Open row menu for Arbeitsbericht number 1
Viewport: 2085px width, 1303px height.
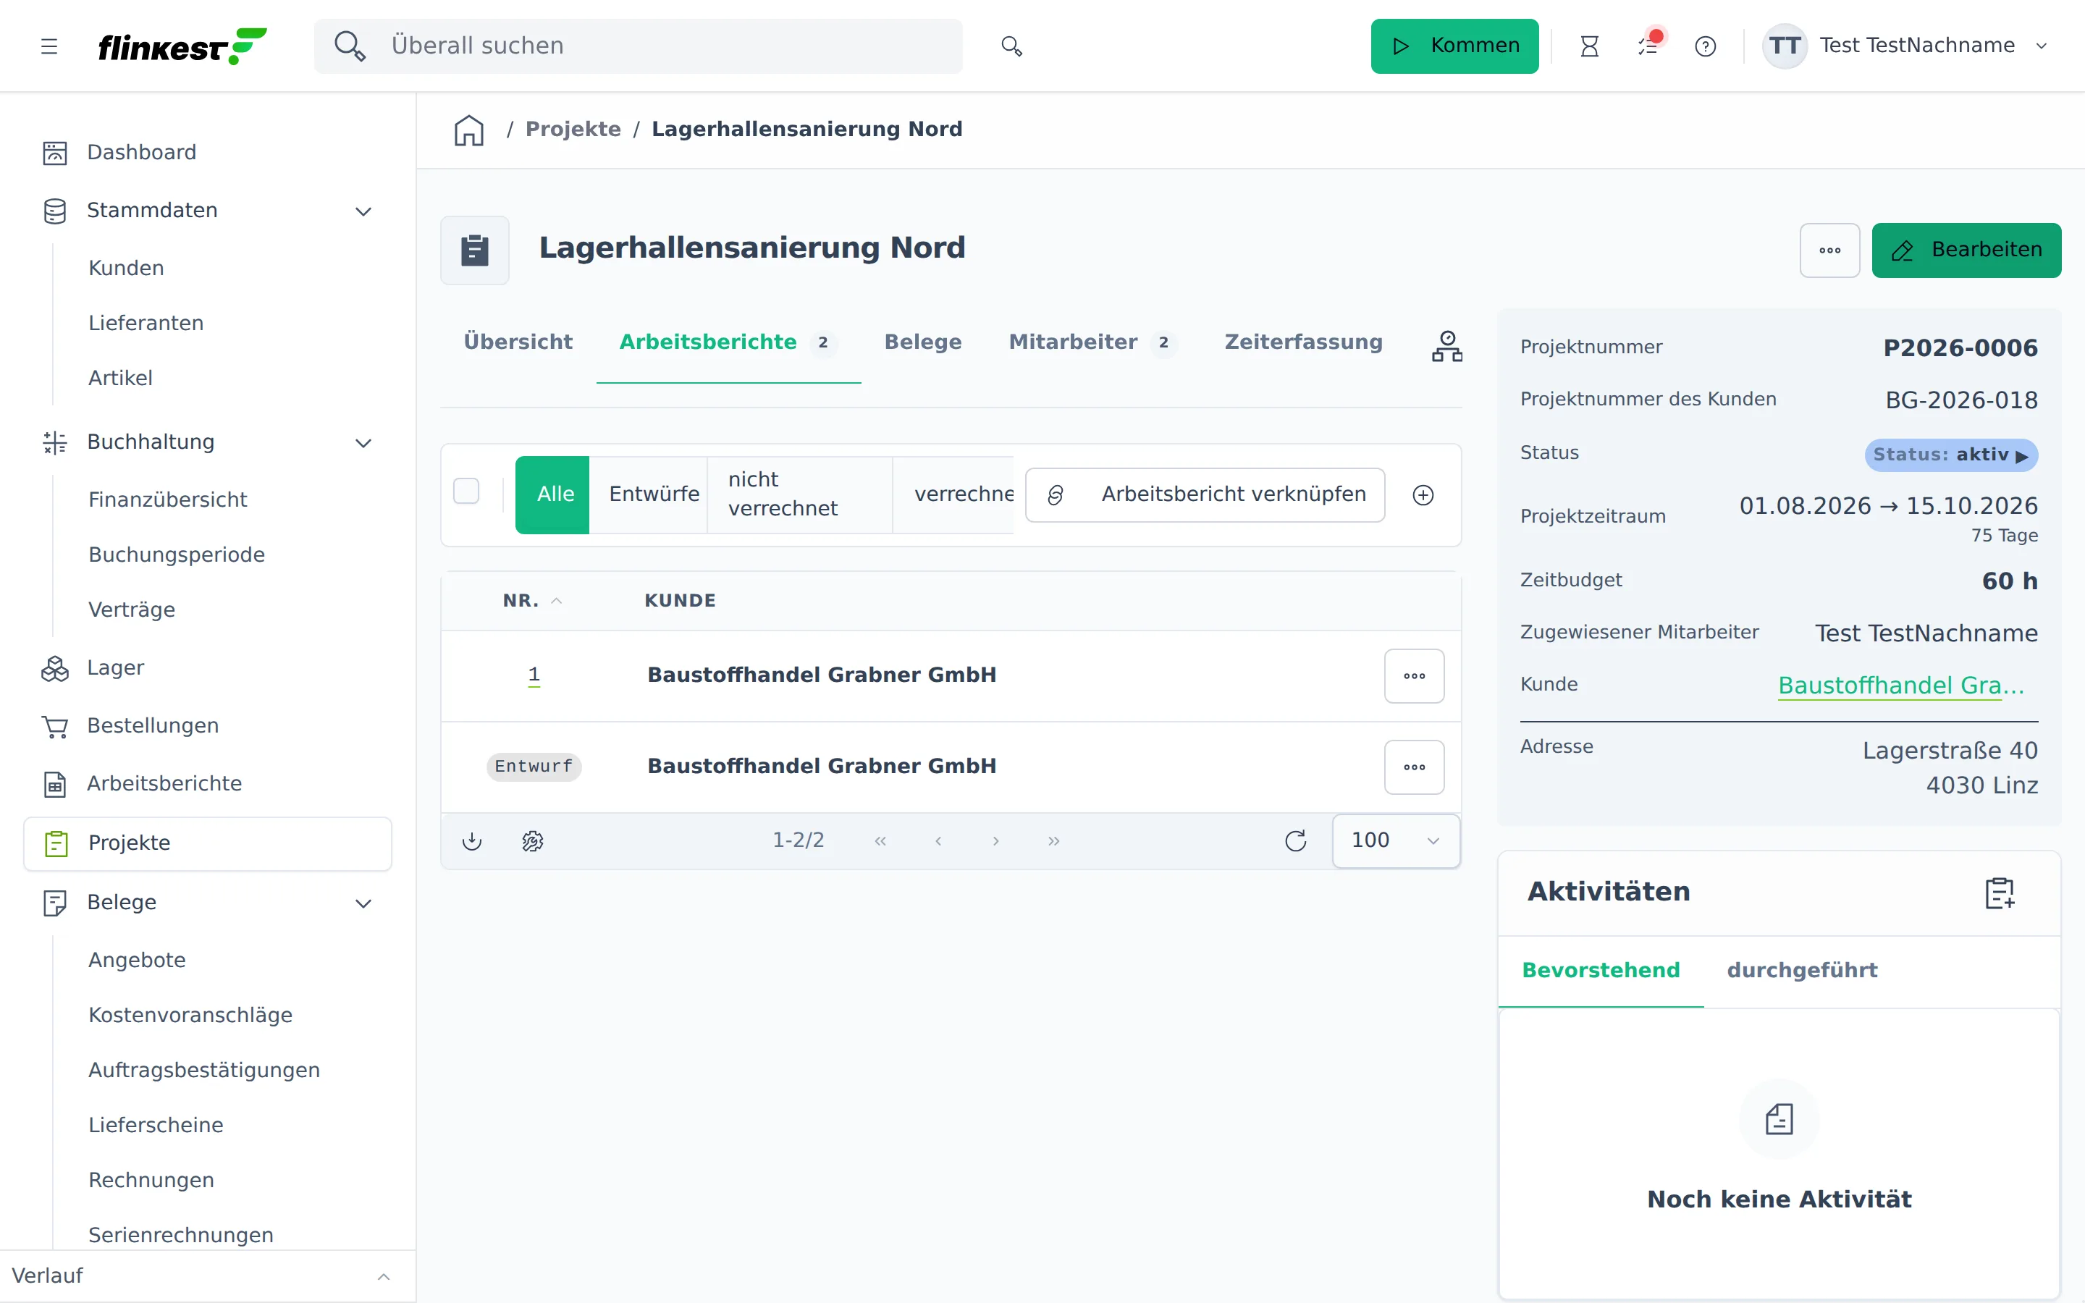click(x=1414, y=677)
